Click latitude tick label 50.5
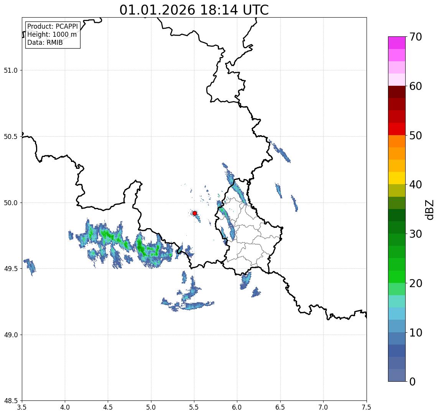The height and width of the screenshot is (415, 439). point(11,137)
